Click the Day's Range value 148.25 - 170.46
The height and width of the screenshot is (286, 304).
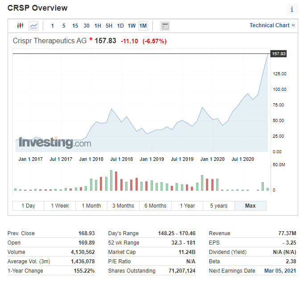pos(177,233)
